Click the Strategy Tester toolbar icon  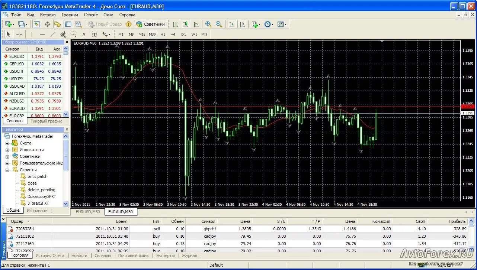point(79,24)
